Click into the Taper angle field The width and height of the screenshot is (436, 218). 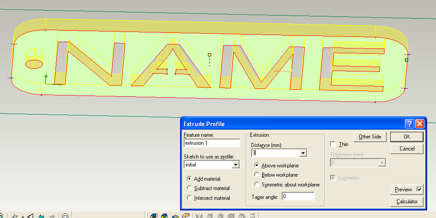point(298,196)
